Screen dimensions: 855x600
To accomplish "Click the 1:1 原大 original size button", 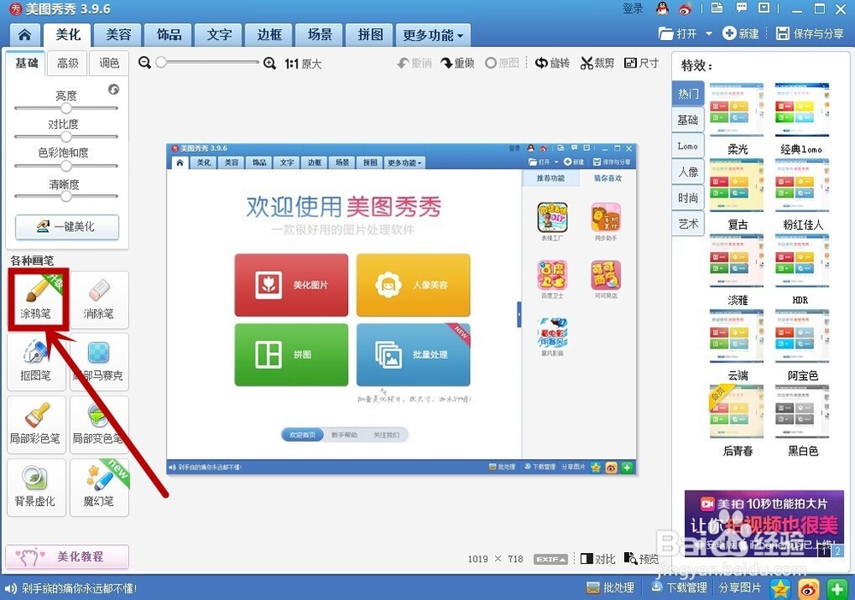I will 304,64.
